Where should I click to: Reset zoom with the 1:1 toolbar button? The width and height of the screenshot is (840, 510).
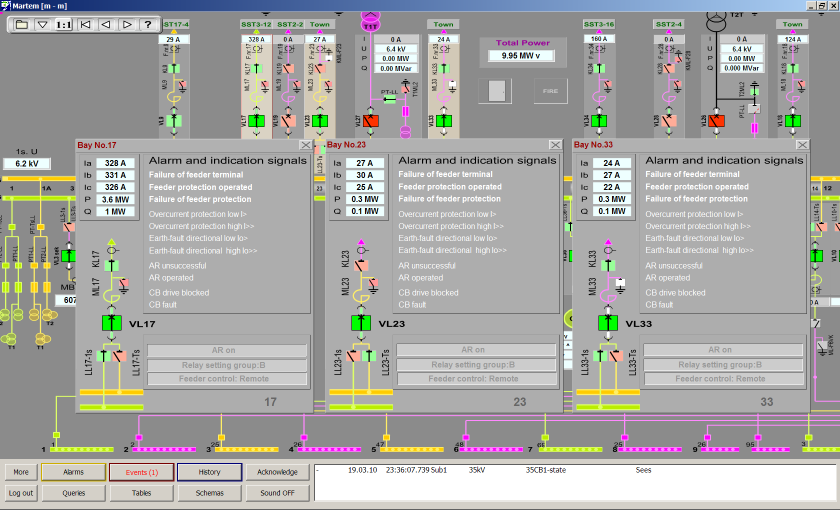coord(63,24)
